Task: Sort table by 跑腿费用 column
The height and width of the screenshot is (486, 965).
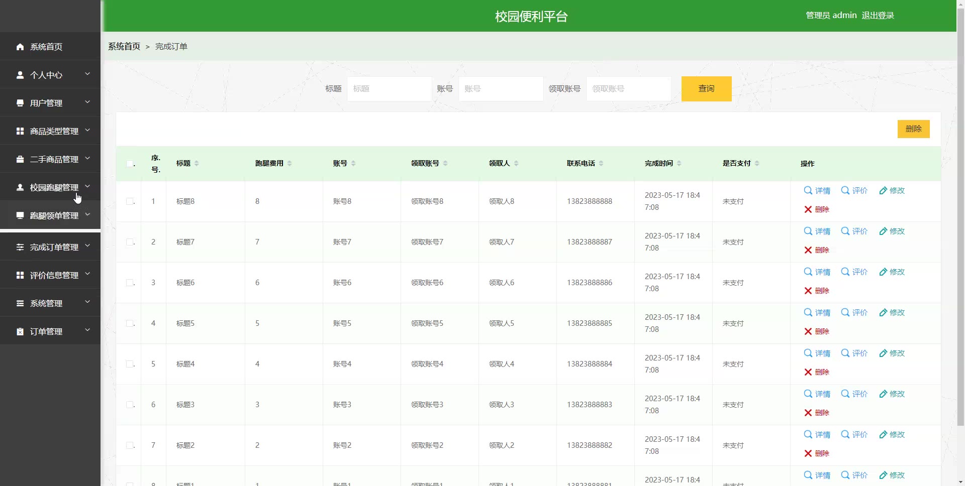Action: [289, 163]
